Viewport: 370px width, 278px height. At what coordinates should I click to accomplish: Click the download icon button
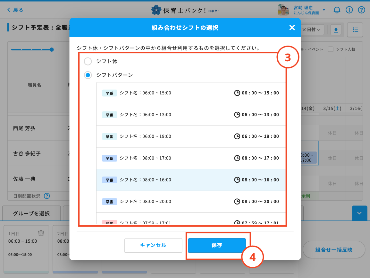[336, 30]
